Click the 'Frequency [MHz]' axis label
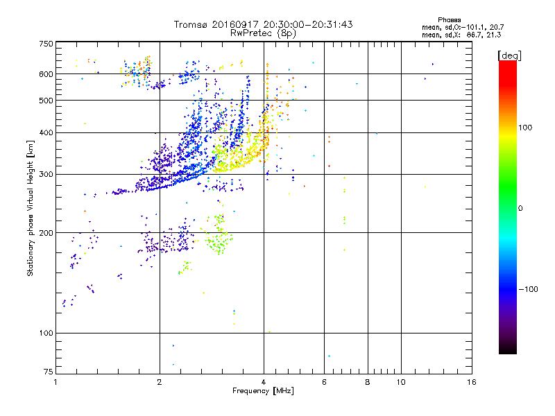 [x=263, y=391]
